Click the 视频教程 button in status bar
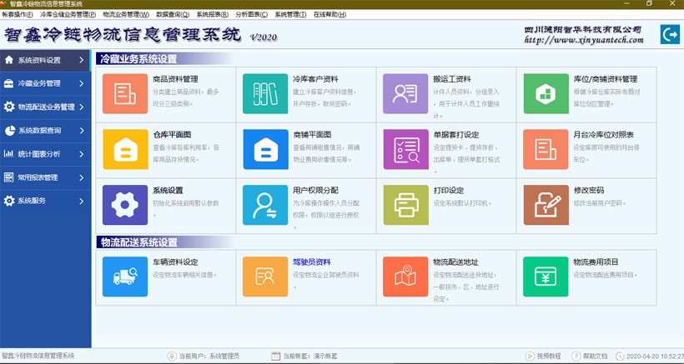Screen dimensions: 684x364 pos(542,356)
